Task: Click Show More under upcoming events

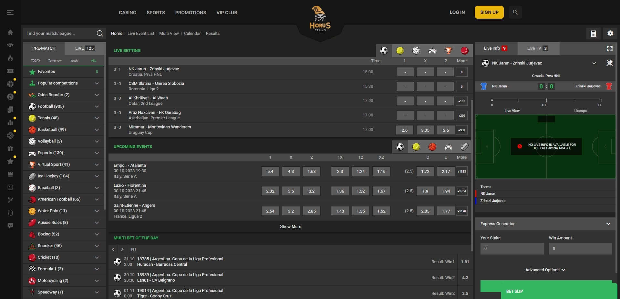Action: click(290, 227)
